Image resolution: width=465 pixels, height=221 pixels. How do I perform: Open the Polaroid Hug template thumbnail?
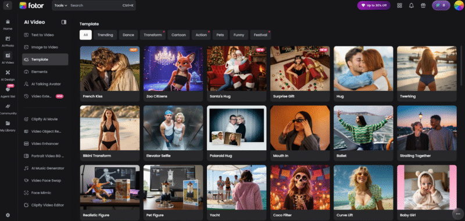pos(237,128)
